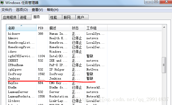The image size is (172, 105).
Task: Select the igfxCUIServic... service row
Action: coord(84,56)
